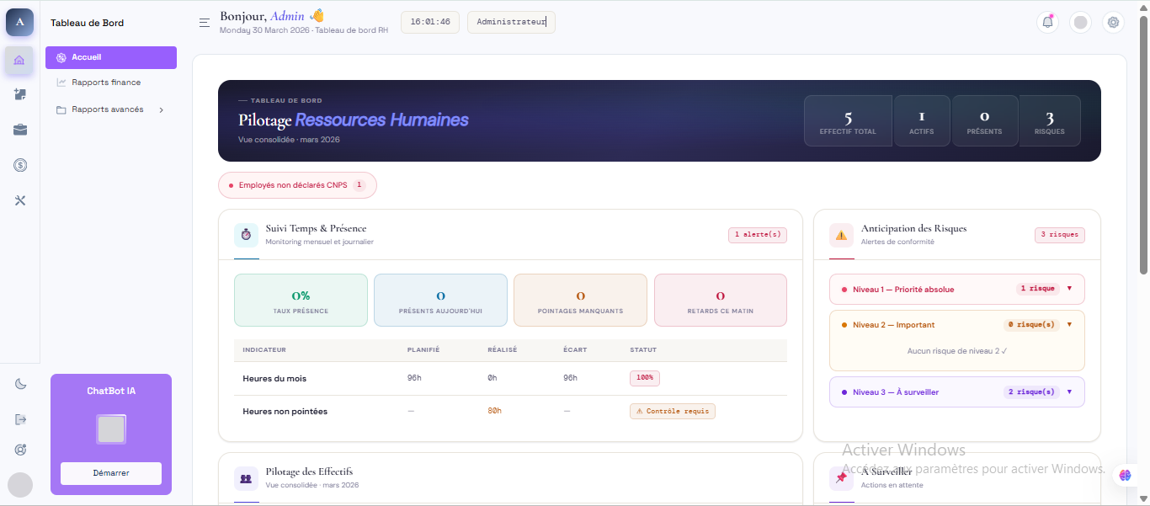Click the 'Heures du mois' row label
Viewport: 1150px width, 506px height.
click(274, 379)
